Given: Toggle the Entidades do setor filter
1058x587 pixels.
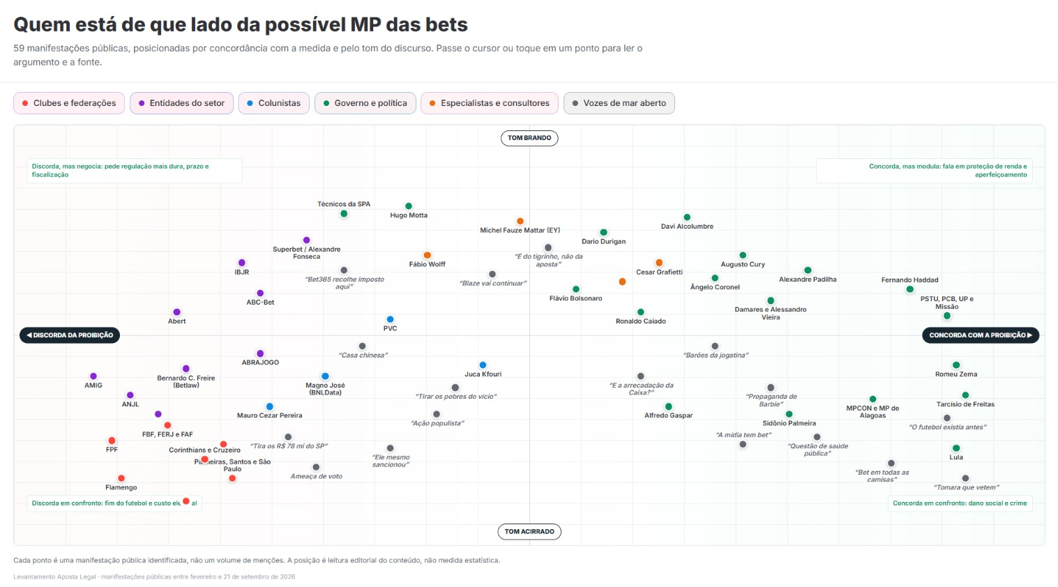Looking at the screenshot, I should [181, 103].
